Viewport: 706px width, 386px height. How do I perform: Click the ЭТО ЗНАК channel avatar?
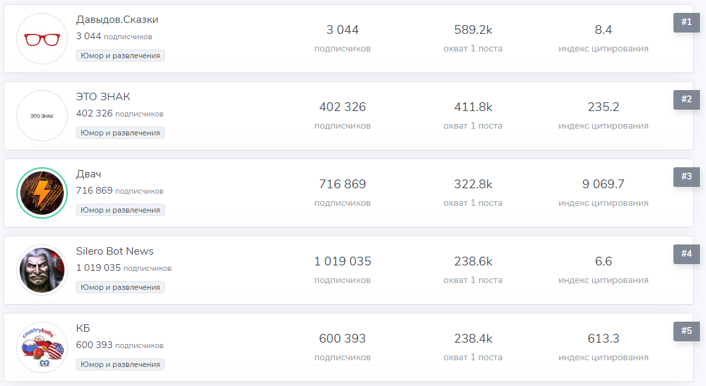[x=42, y=116]
